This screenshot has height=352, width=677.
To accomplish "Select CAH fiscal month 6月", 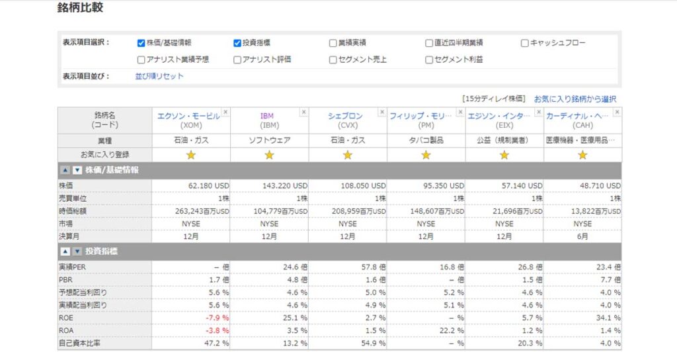I will click(582, 237).
